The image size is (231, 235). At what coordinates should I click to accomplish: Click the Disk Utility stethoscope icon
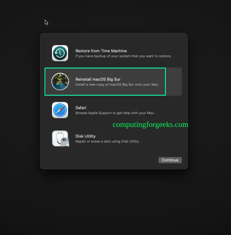tap(61, 139)
